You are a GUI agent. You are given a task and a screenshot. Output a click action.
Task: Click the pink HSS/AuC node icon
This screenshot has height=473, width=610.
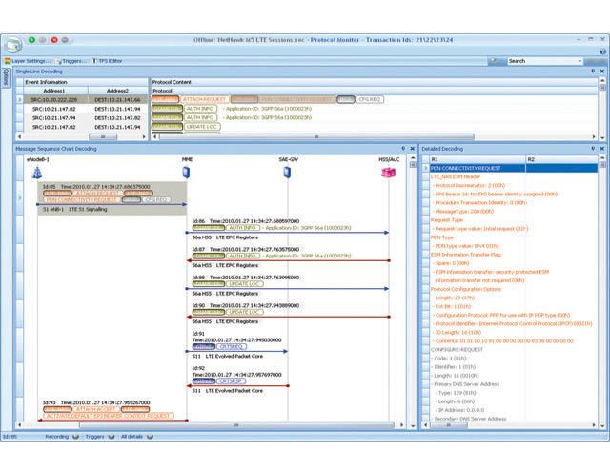pyautogui.click(x=388, y=172)
